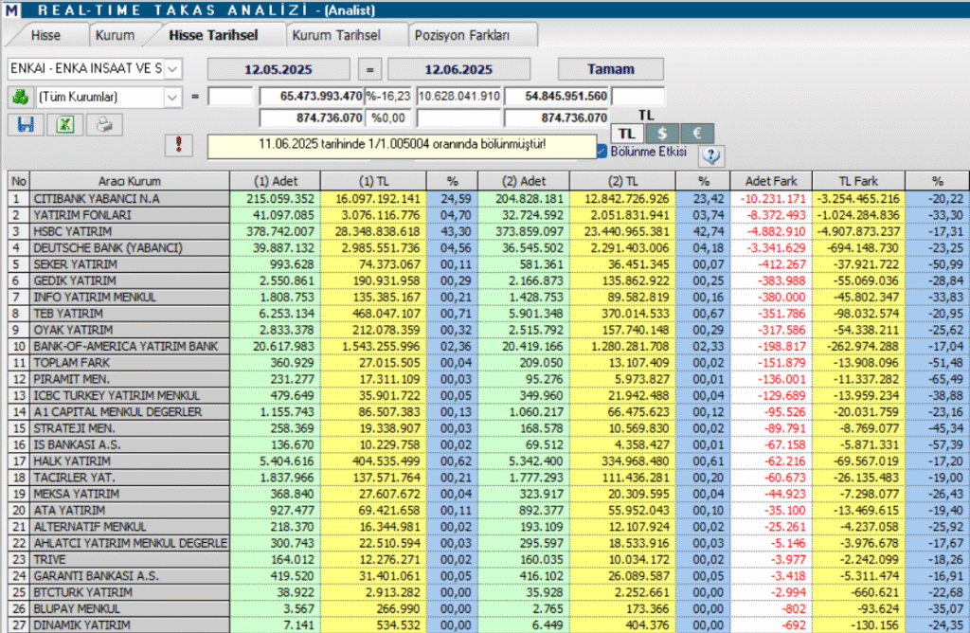
Task: Click the equals button between dates
Action: pos(370,69)
